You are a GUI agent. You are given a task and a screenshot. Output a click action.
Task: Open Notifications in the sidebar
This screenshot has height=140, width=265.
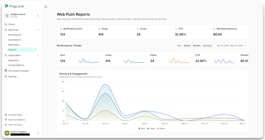[x=15, y=35]
